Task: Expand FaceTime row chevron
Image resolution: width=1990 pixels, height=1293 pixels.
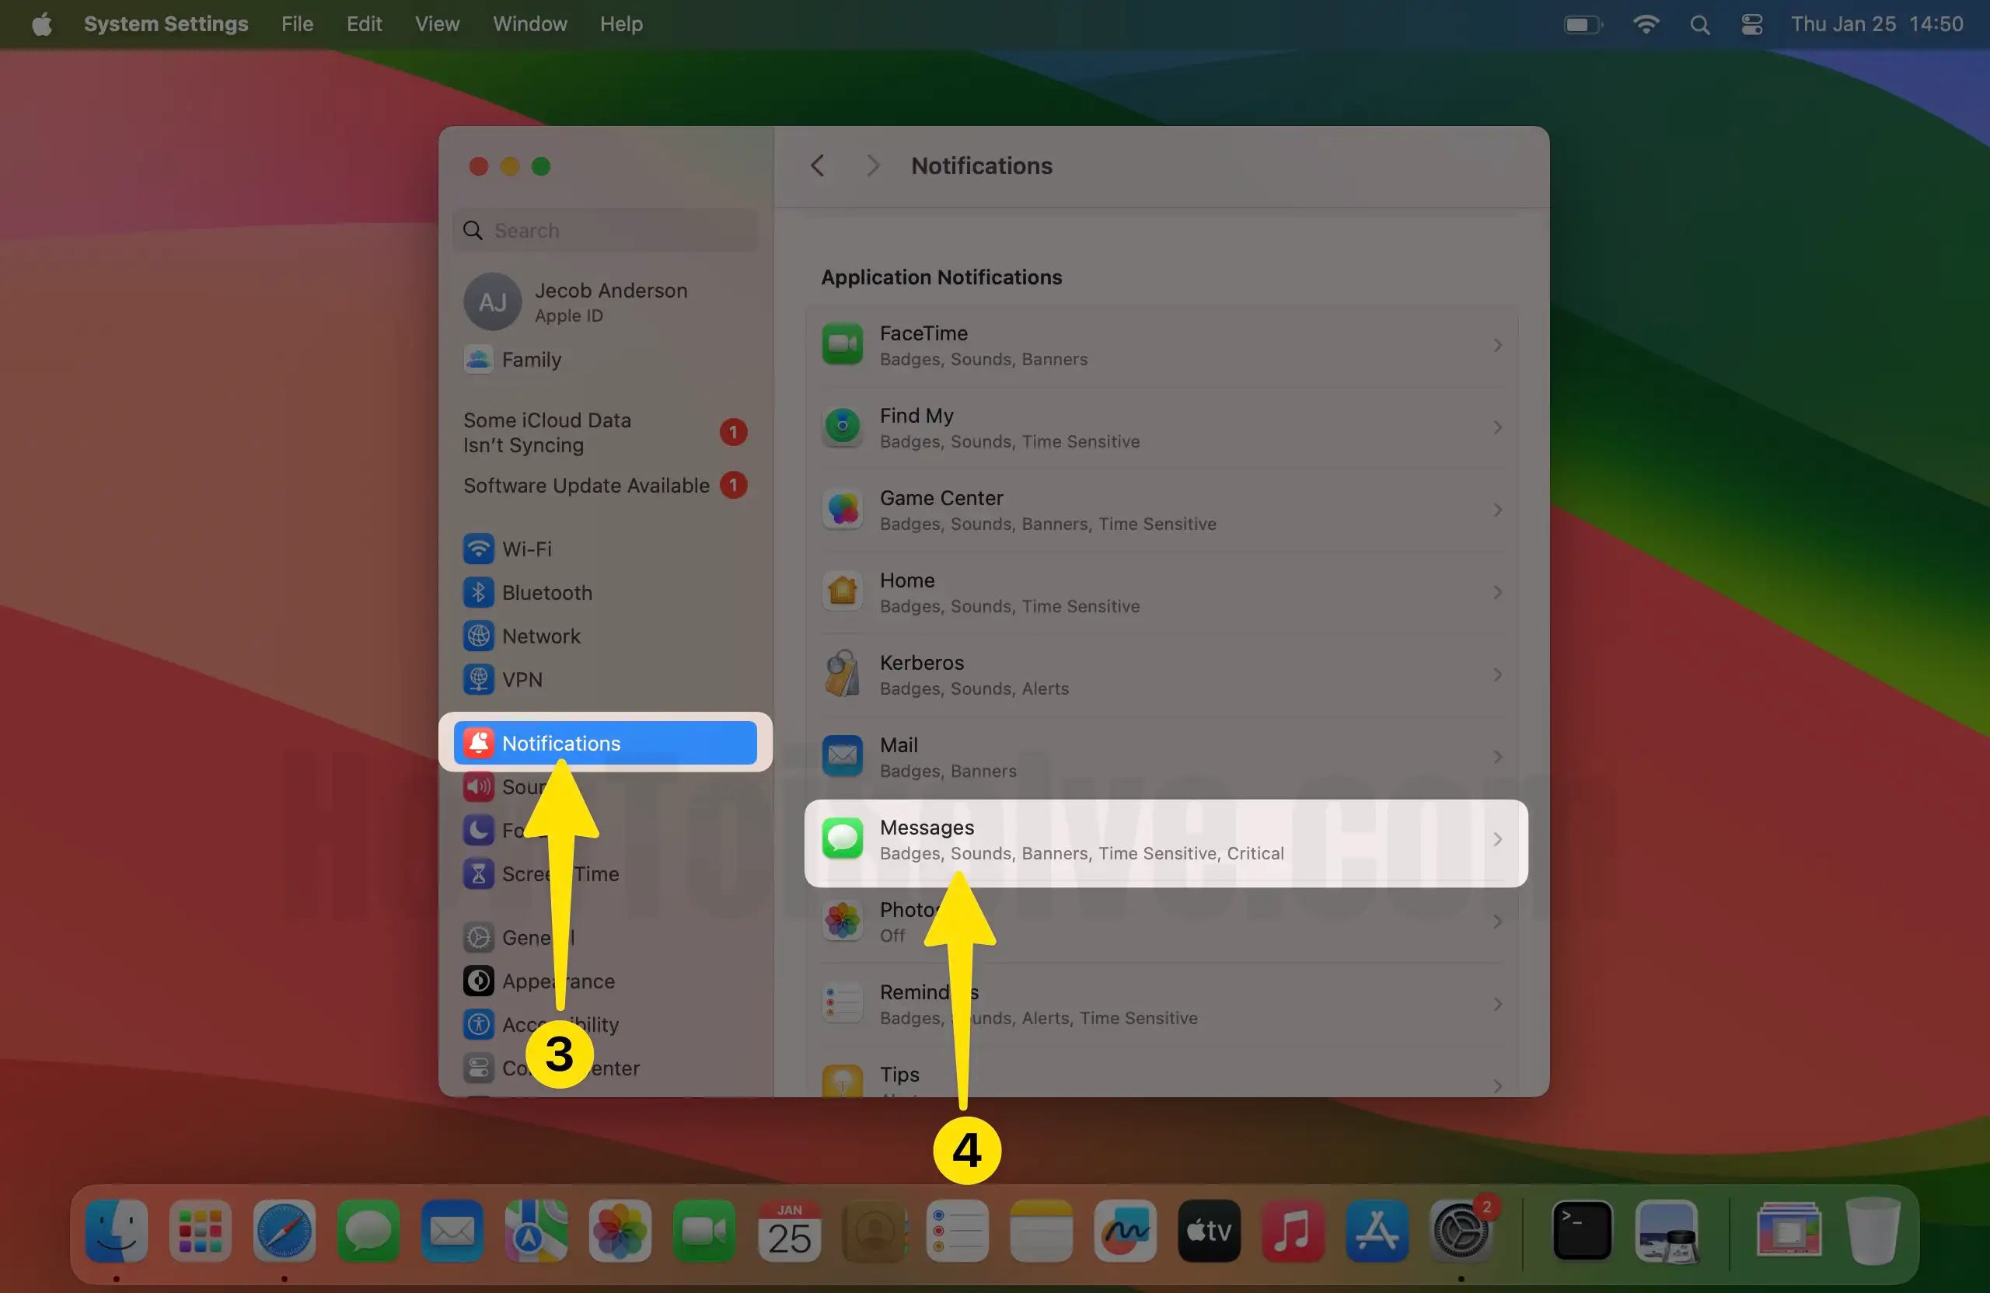Action: coord(1497,345)
